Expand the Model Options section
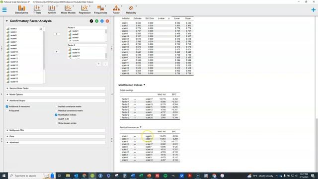The width and height of the screenshot is (318, 179). click(x=56, y=94)
